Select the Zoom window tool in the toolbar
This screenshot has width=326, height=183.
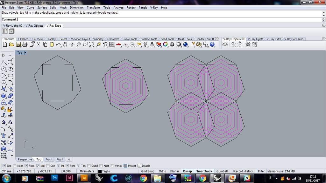pos(84,44)
